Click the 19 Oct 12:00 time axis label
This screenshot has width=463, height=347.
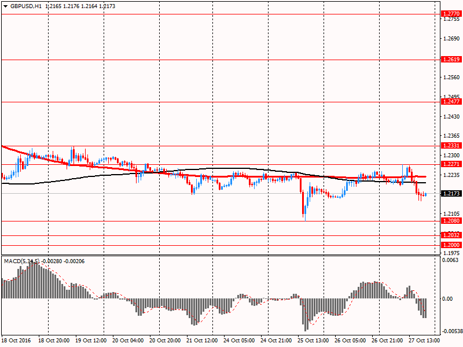pyautogui.click(x=91, y=340)
